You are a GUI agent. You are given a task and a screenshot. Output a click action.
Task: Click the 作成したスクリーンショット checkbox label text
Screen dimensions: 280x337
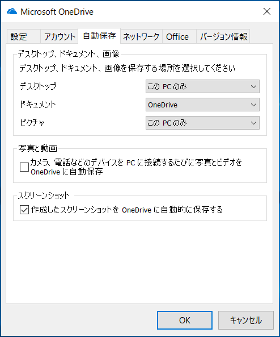127,210
